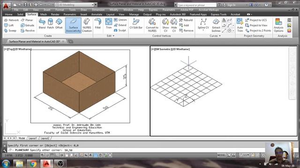Open the AutoCAD application menu

pos(6,6)
